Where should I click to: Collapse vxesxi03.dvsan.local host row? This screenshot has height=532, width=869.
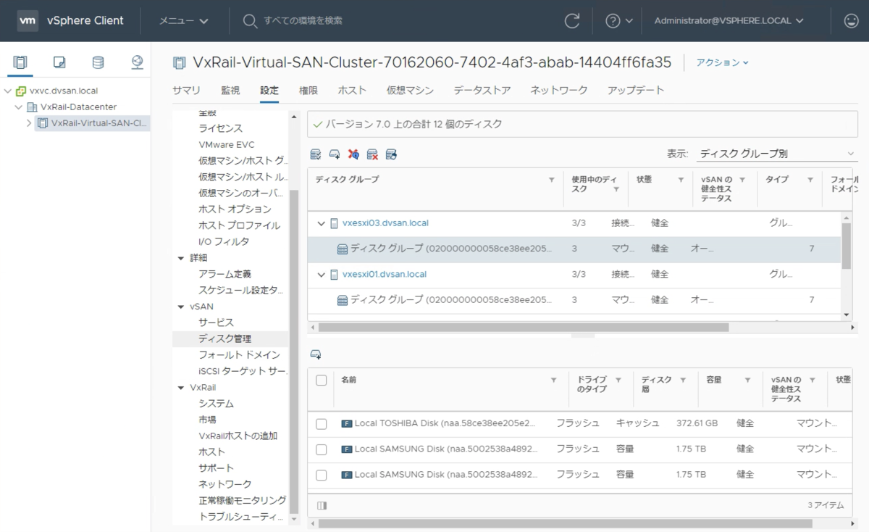(x=322, y=223)
